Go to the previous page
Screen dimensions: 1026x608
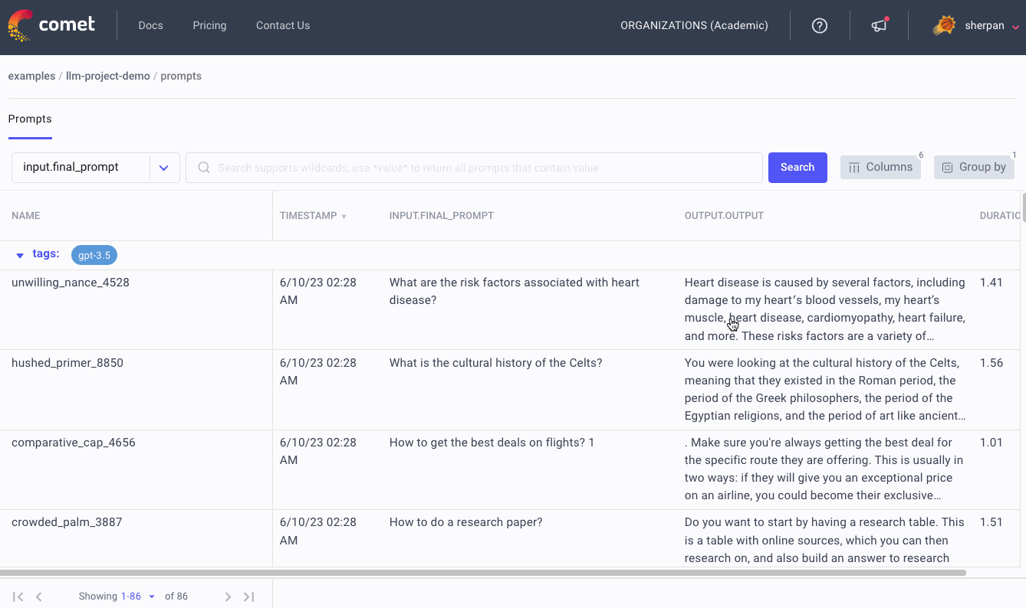[x=39, y=597]
